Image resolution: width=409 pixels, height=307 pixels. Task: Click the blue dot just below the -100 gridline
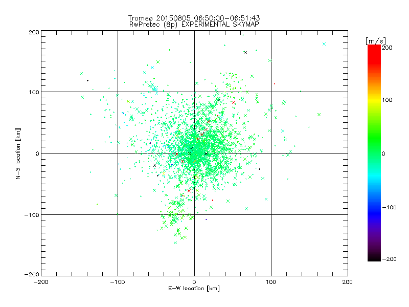[207, 220]
